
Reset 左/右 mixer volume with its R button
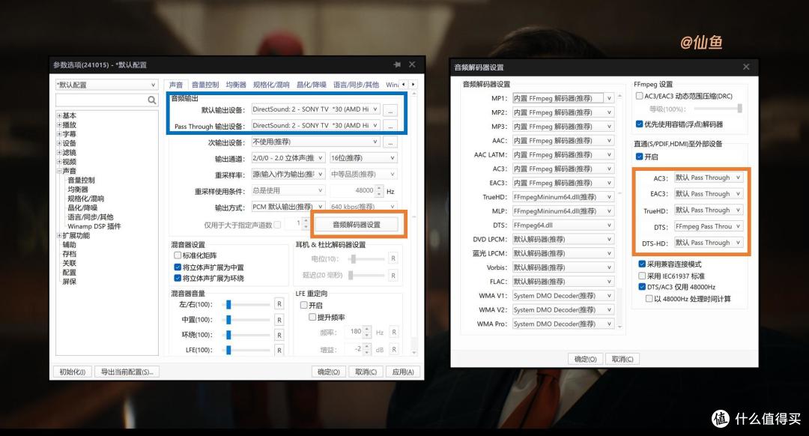(x=279, y=304)
